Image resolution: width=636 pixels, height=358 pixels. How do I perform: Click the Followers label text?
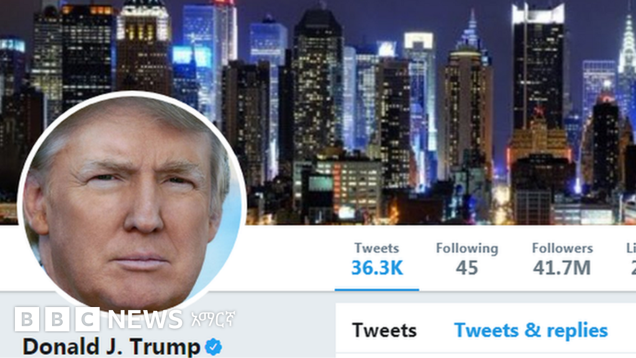pos(562,248)
